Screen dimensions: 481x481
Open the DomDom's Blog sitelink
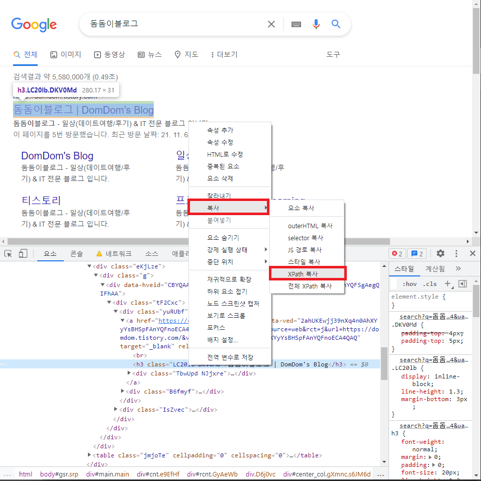(x=57, y=155)
